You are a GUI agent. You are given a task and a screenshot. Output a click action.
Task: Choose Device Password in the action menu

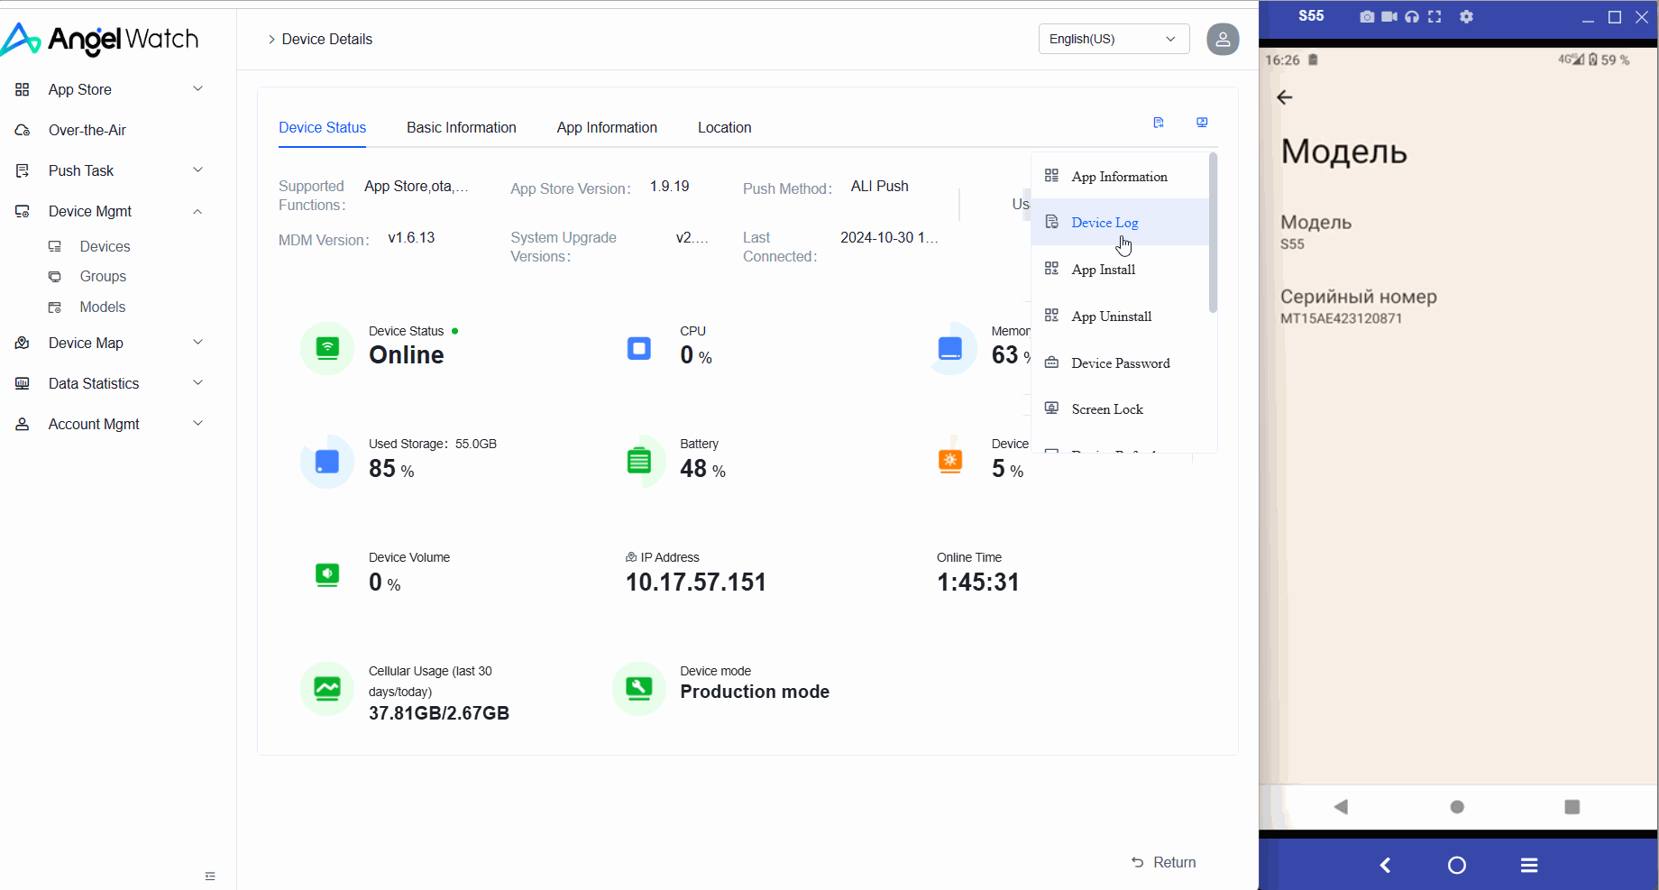point(1120,363)
